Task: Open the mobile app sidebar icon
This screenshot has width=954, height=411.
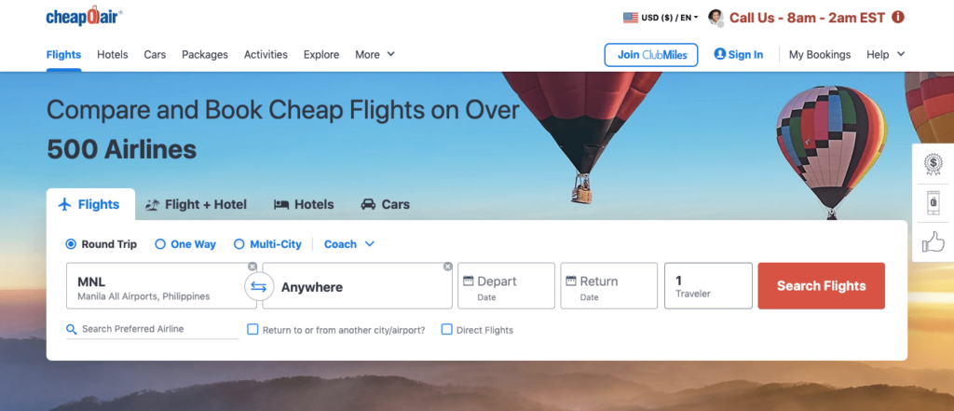Action: click(933, 202)
